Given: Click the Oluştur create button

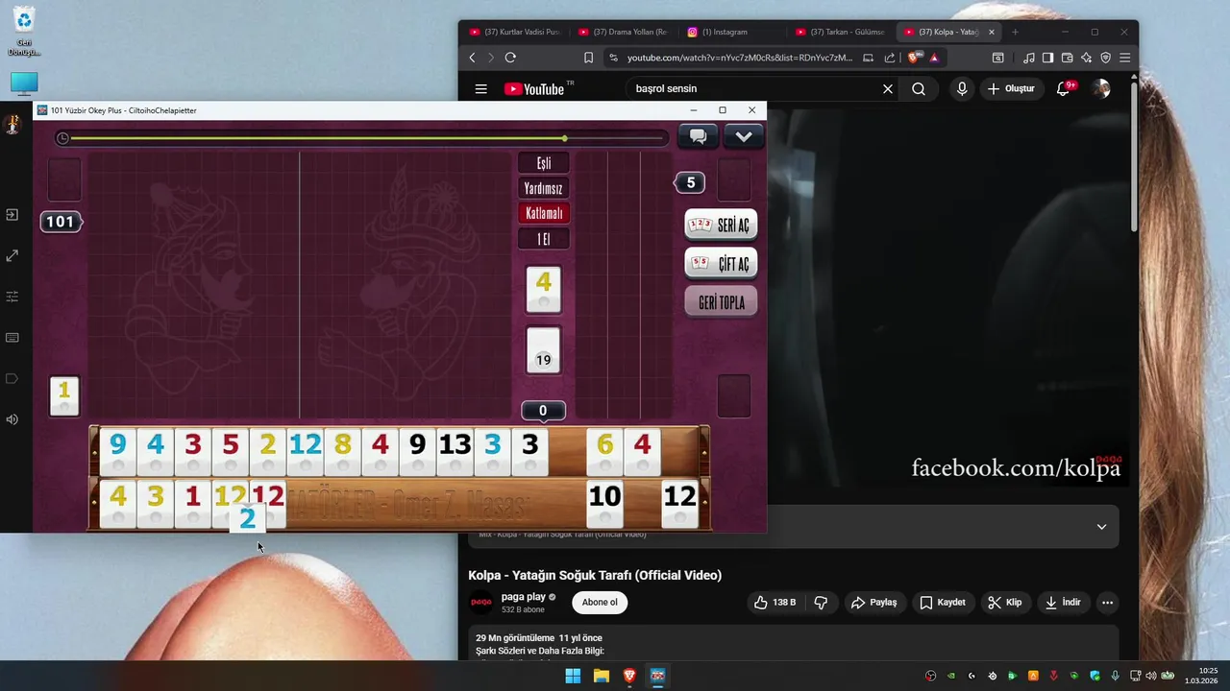Looking at the screenshot, I should (1010, 89).
